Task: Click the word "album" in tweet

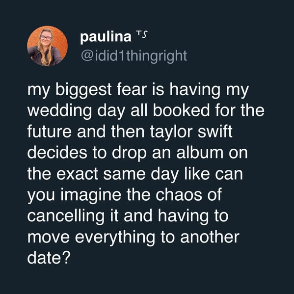Action: click(x=200, y=153)
